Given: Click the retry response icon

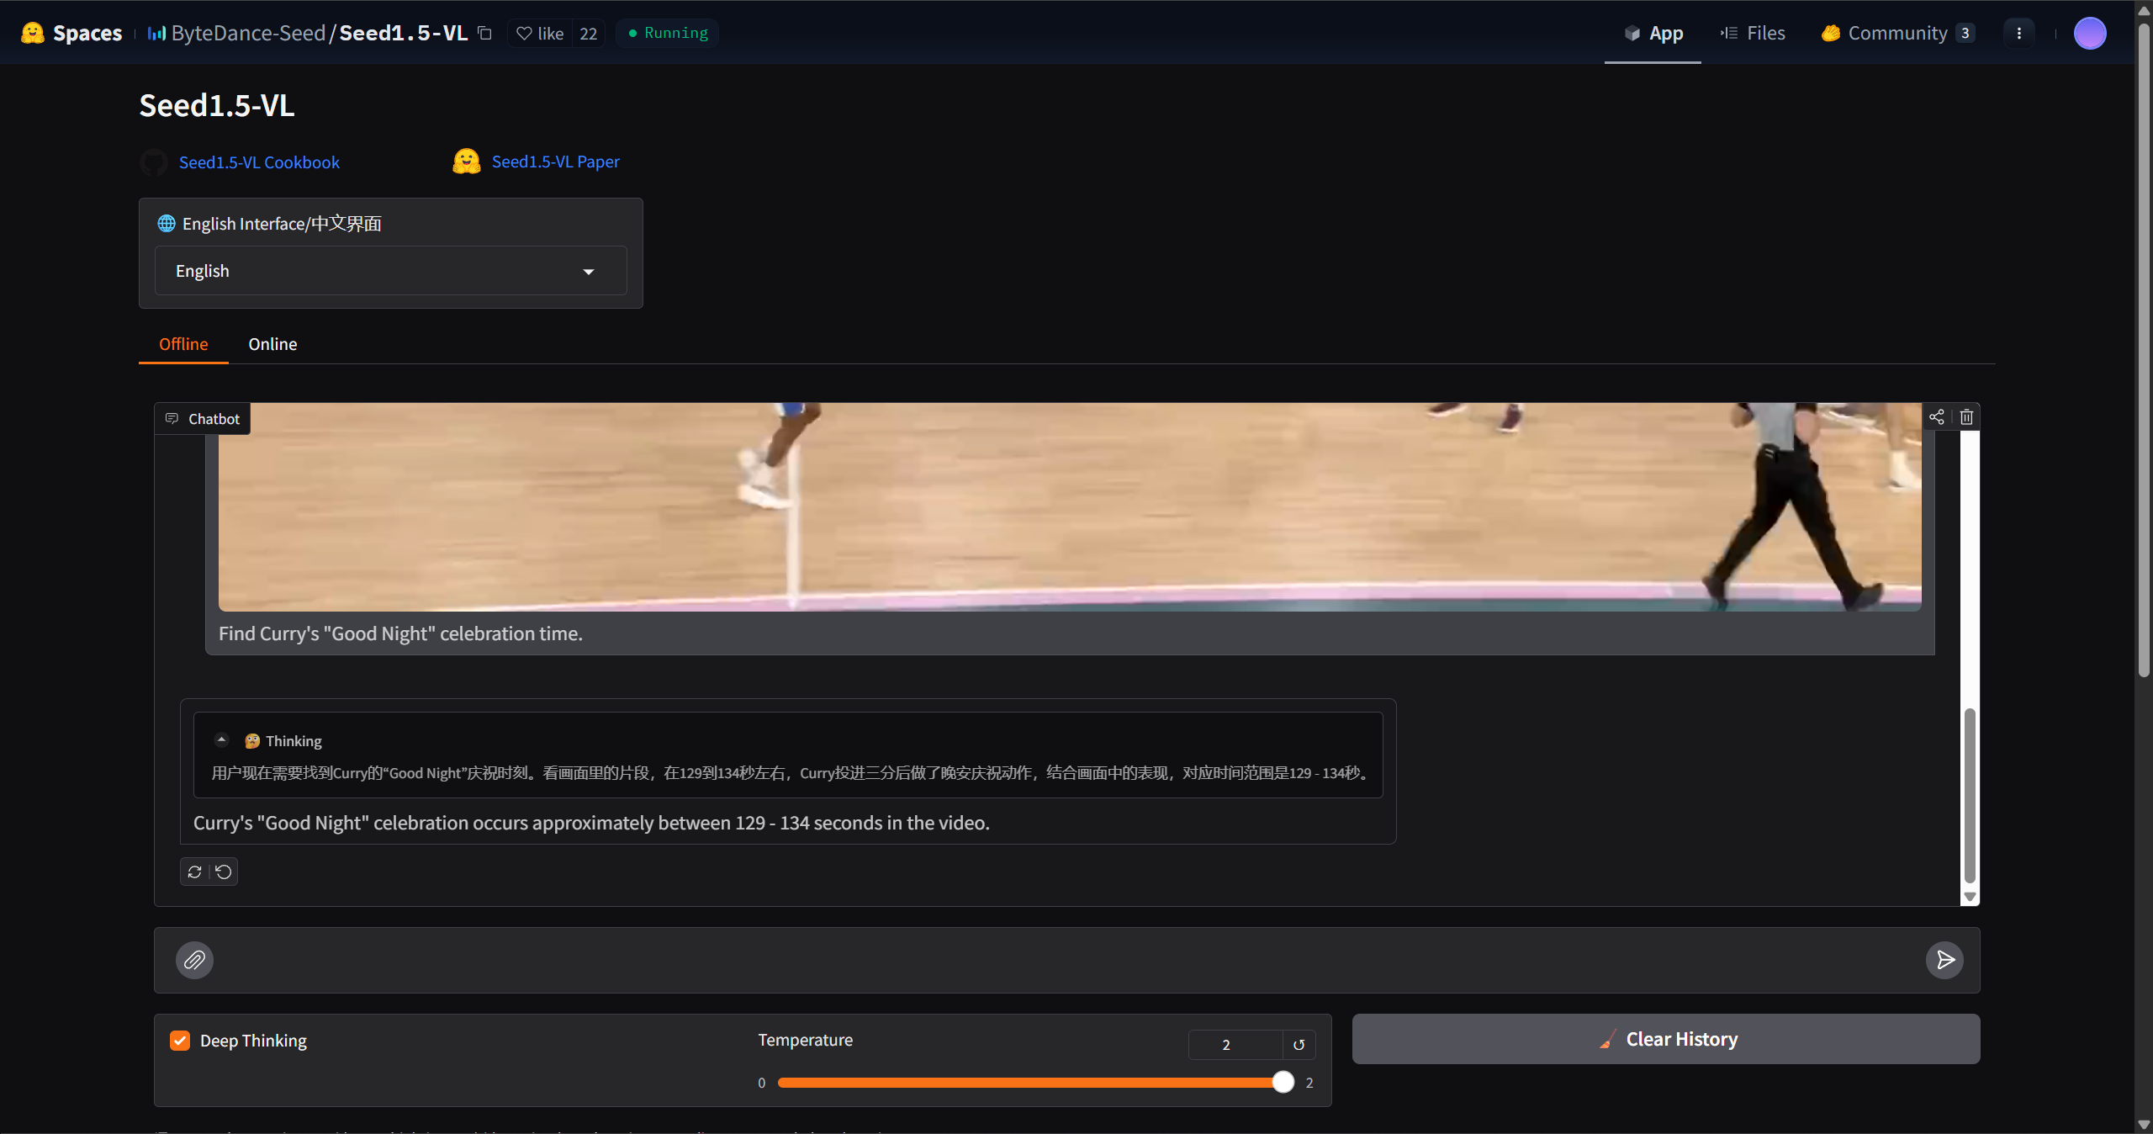Looking at the screenshot, I should (x=195, y=872).
